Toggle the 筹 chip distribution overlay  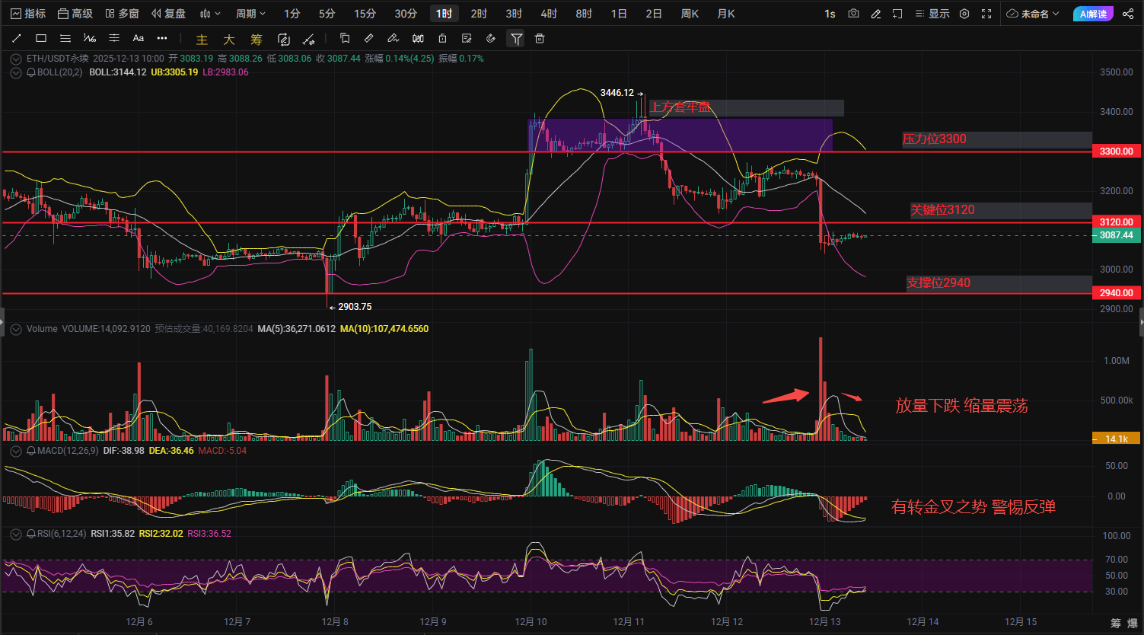click(x=257, y=40)
